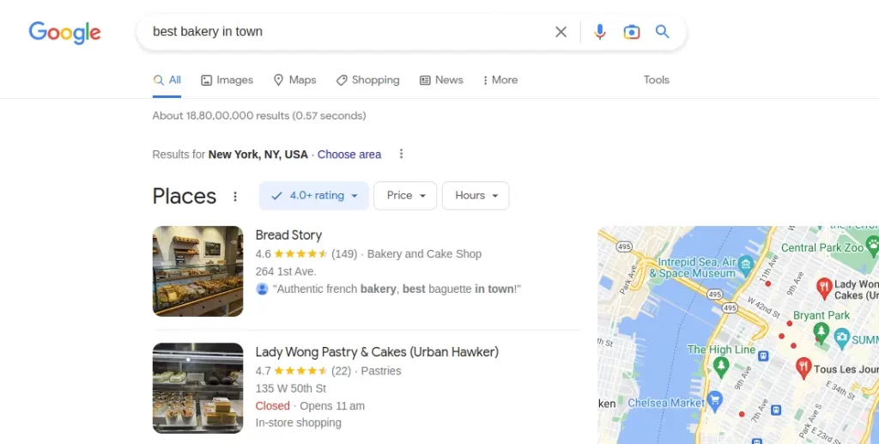879x444 pixels.
Task: Open Bread Story bakery photo
Action: point(198,271)
